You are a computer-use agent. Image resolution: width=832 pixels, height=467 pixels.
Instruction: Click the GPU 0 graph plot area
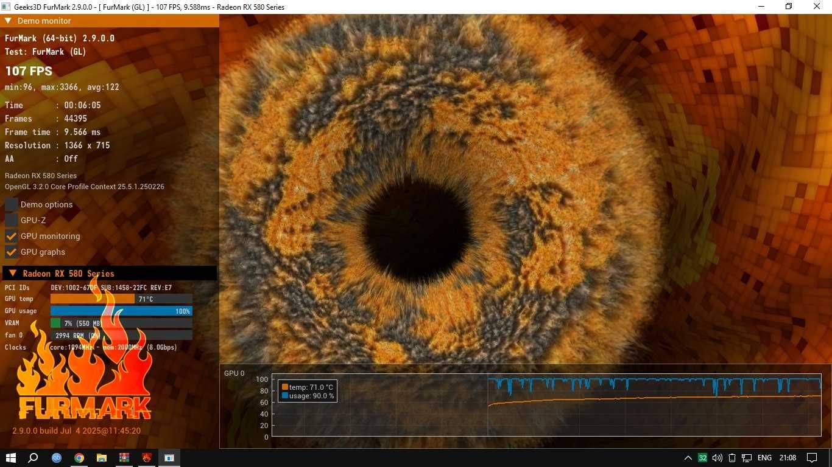[x=546, y=405]
